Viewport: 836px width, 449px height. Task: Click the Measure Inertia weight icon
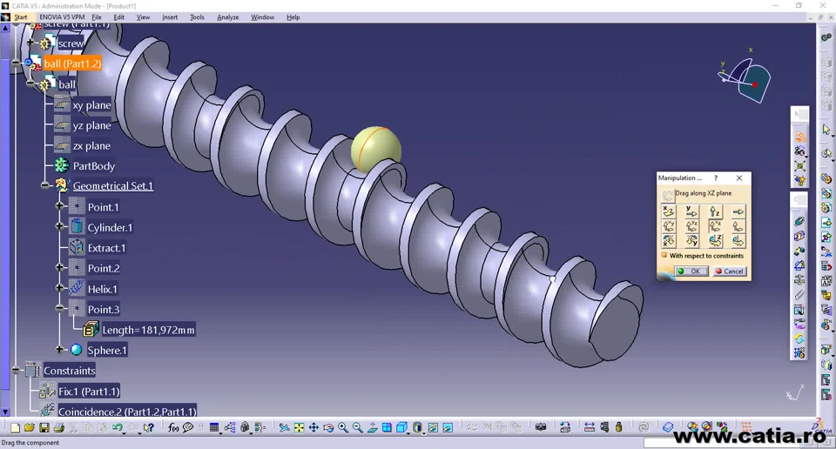click(x=619, y=427)
